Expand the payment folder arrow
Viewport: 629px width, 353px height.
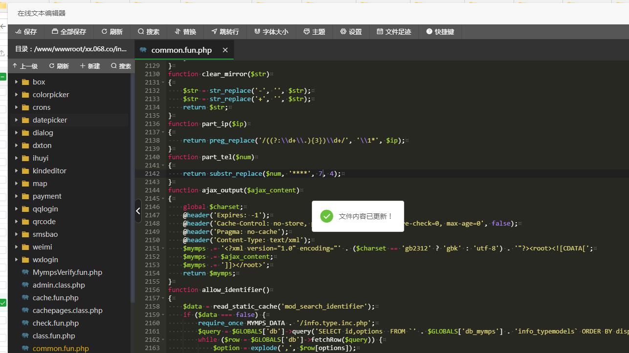(17, 196)
